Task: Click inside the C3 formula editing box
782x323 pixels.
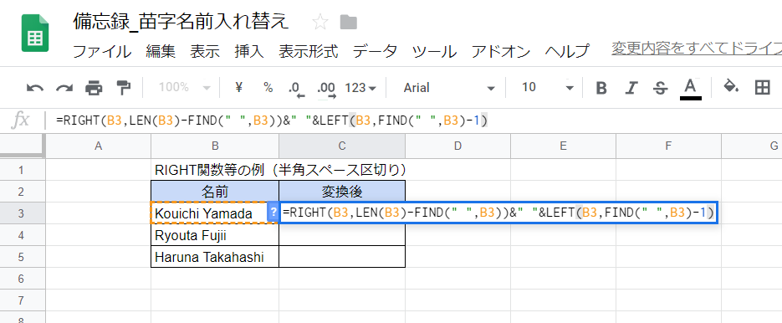Action: tap(498, 213)
